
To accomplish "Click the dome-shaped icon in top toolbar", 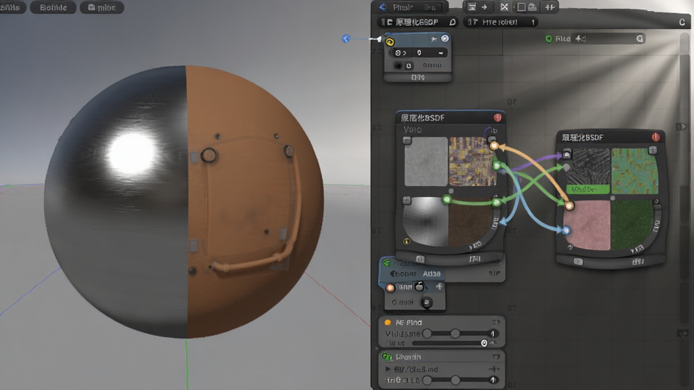I will click(x=533, y=7).
